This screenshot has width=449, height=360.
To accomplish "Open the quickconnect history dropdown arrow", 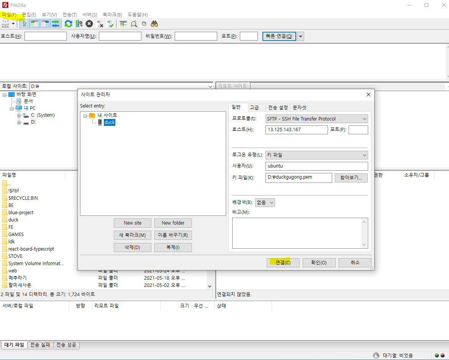I will (300, 36).
